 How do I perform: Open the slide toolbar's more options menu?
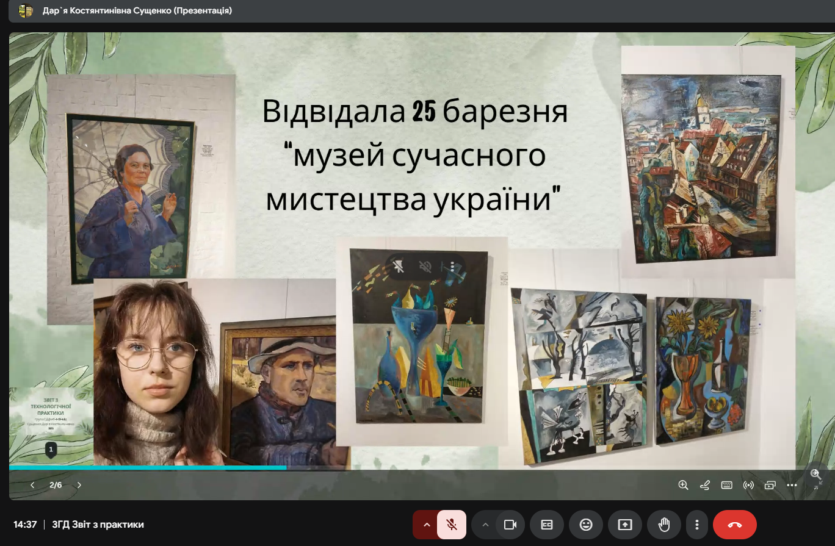pos(792,486)
